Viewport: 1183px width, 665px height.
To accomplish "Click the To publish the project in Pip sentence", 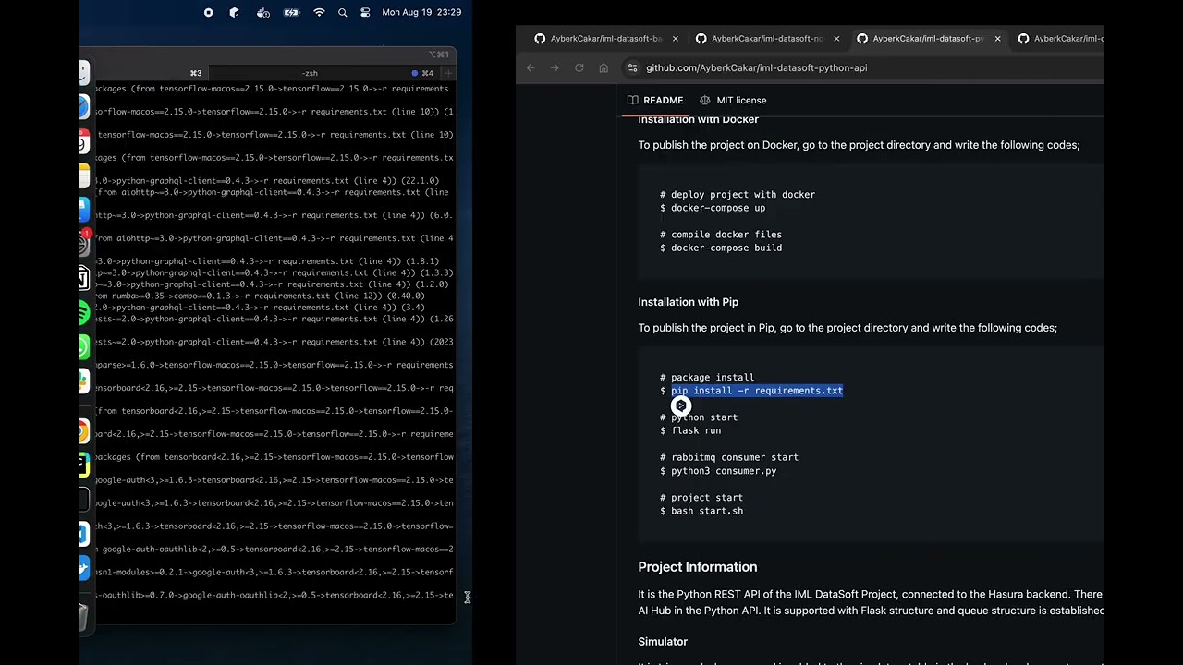I will point(848,328).
